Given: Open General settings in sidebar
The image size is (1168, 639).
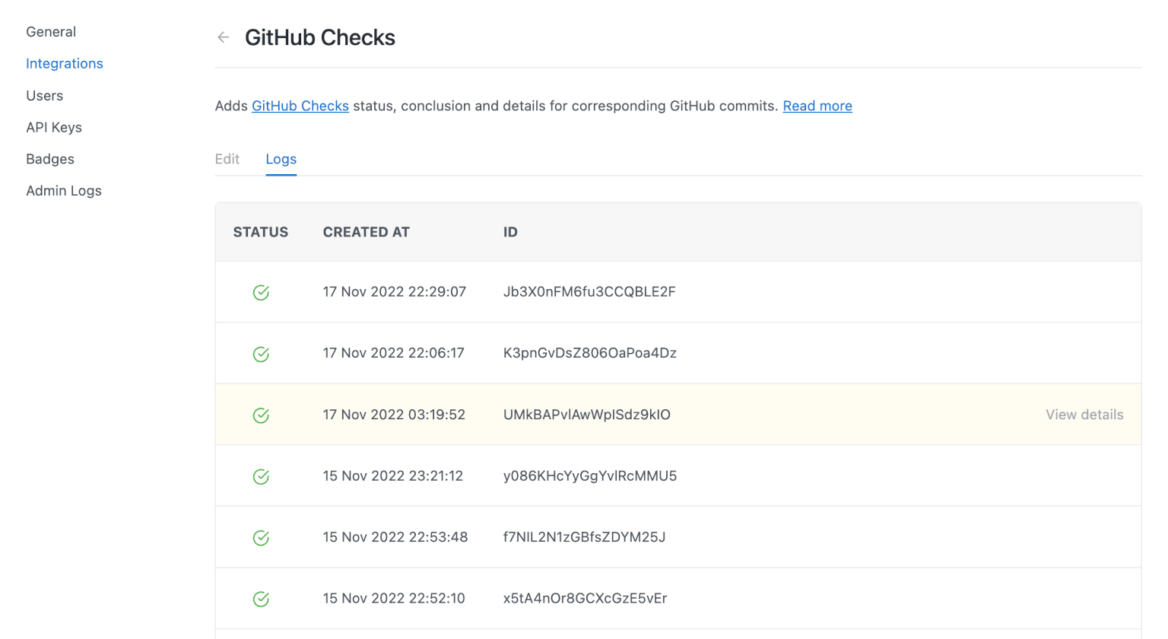Looking at the screenshot, I should (51, 32).
